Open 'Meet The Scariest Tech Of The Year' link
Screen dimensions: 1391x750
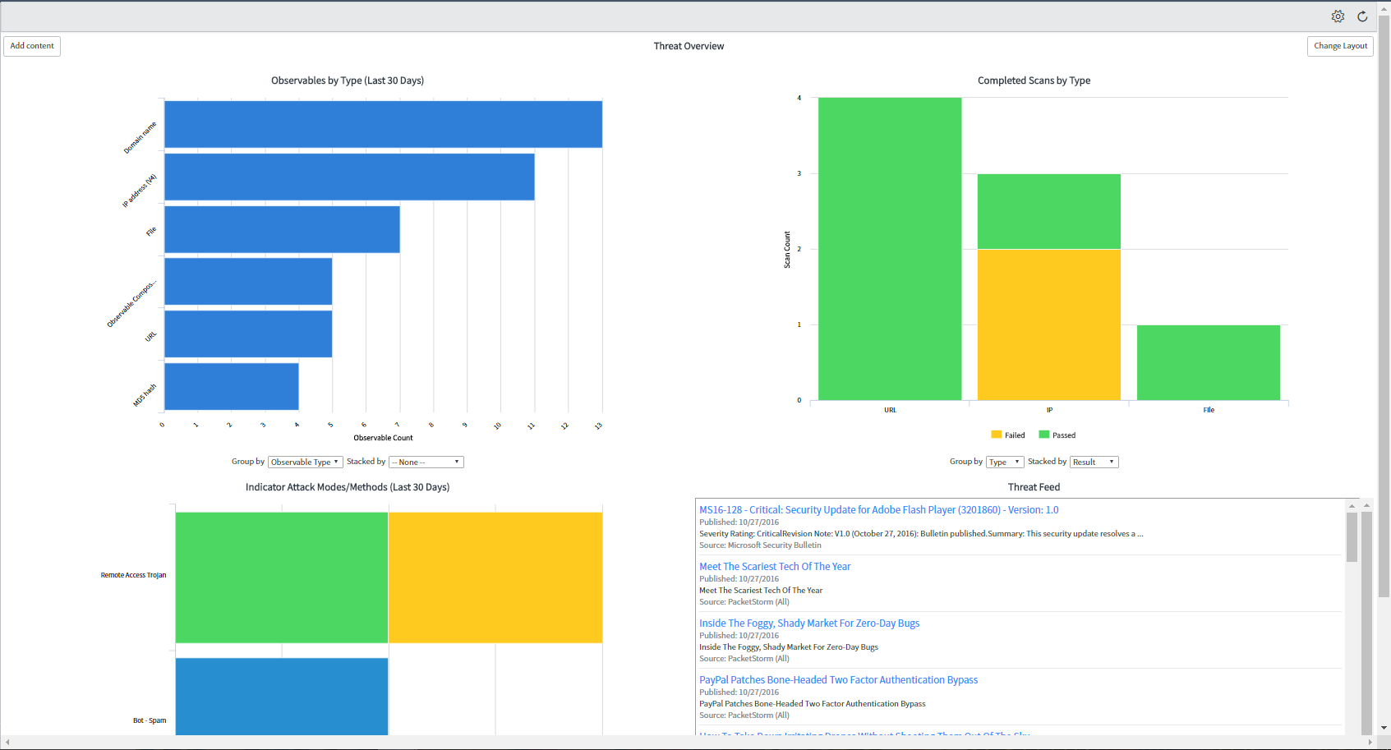[775, 567]
